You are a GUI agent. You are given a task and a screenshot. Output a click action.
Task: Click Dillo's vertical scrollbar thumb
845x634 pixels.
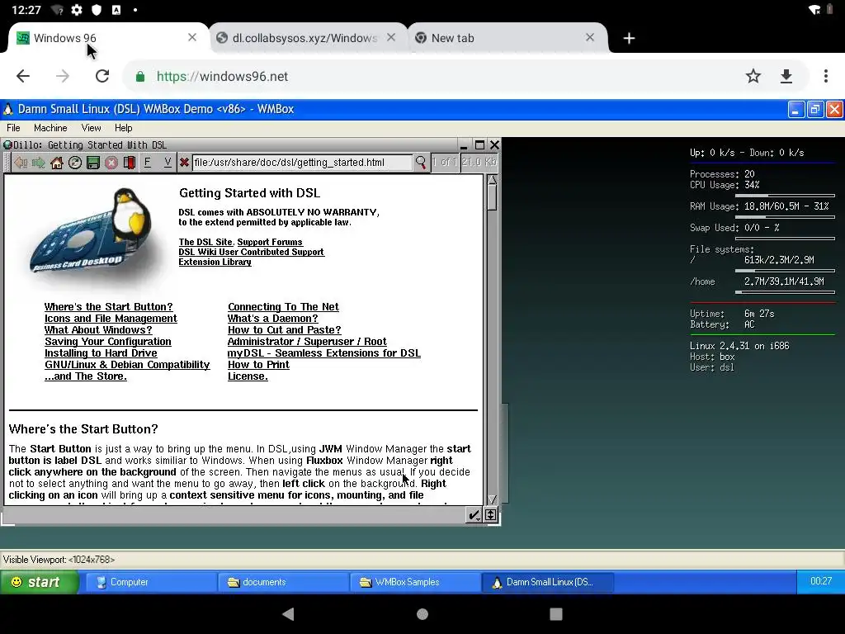pos(492,198)
